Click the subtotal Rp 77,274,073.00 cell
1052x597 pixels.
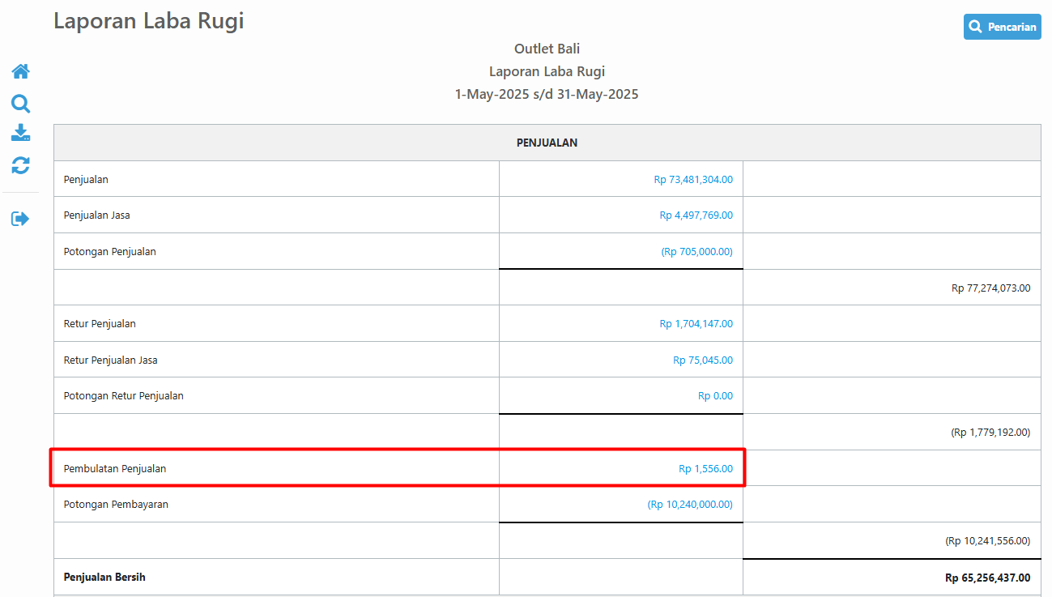tap(990, 288)
